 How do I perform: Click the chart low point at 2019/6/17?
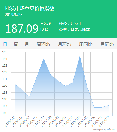(29, 97)
